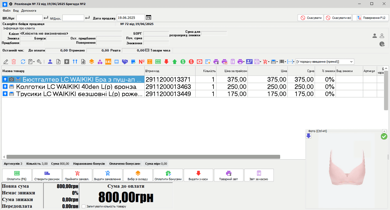This screenshot has height=210, width=390.
Task: Open the Файл menu
Action: [x=6, y=11]
